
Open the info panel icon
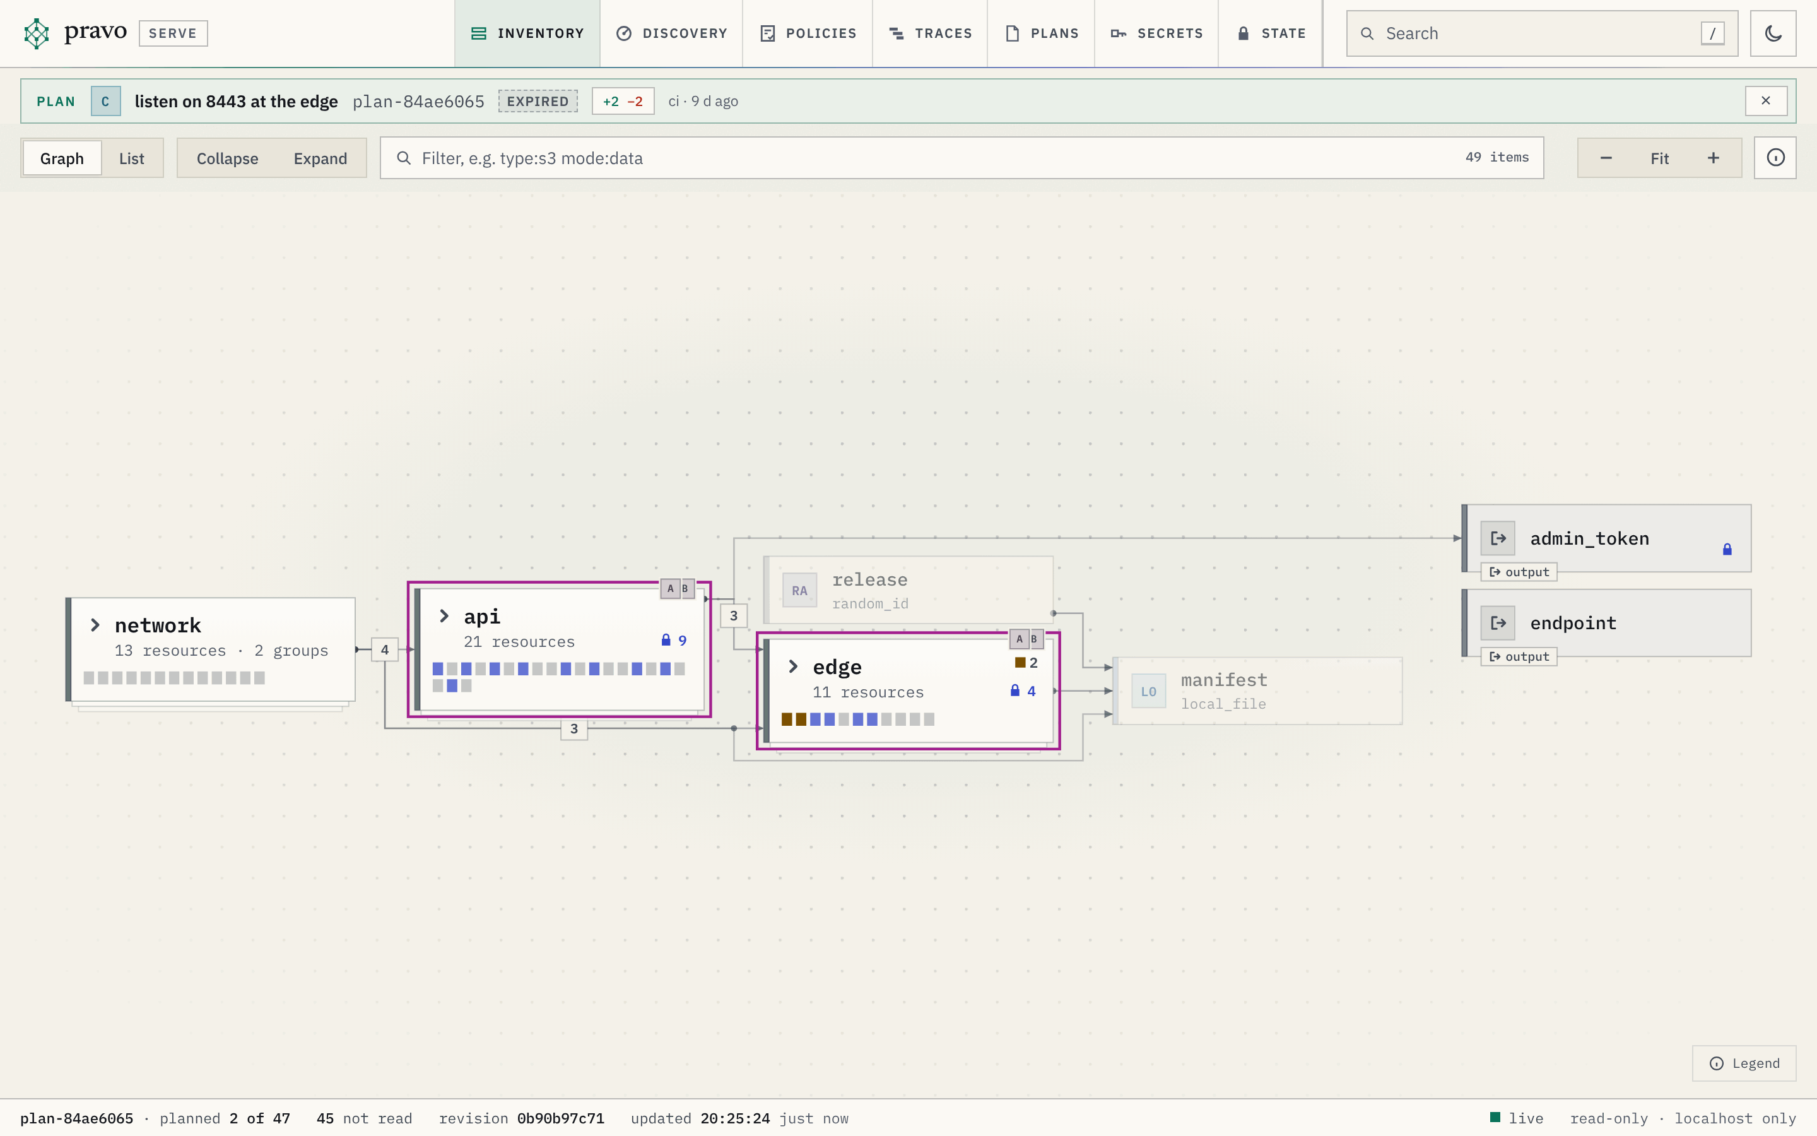click(1775, 158)
